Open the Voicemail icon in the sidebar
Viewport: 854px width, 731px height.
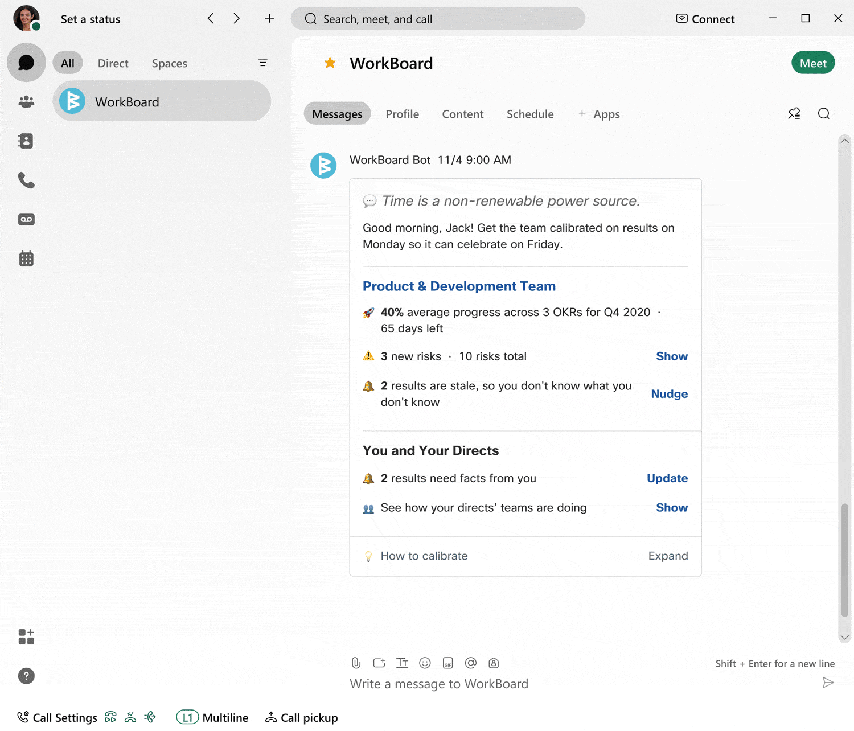[x=26, y=219]
